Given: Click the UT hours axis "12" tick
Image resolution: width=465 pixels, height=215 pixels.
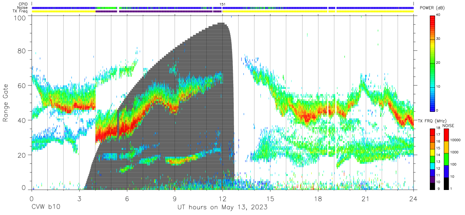Looking at the screenshot, I should point(223,198).
